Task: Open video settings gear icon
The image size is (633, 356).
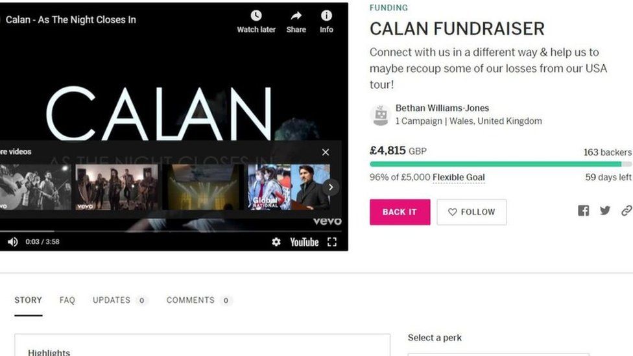Action: [276, 242]
